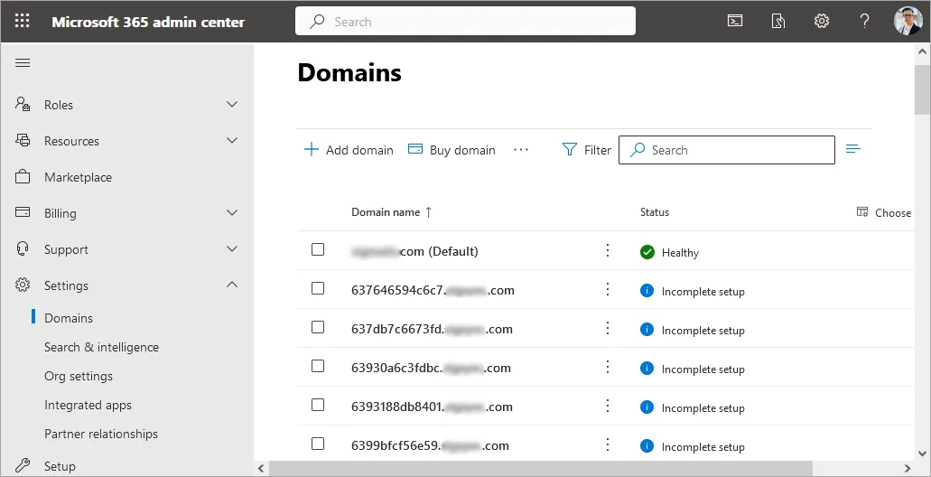Click the Add domain button

(x=349, y=150)
